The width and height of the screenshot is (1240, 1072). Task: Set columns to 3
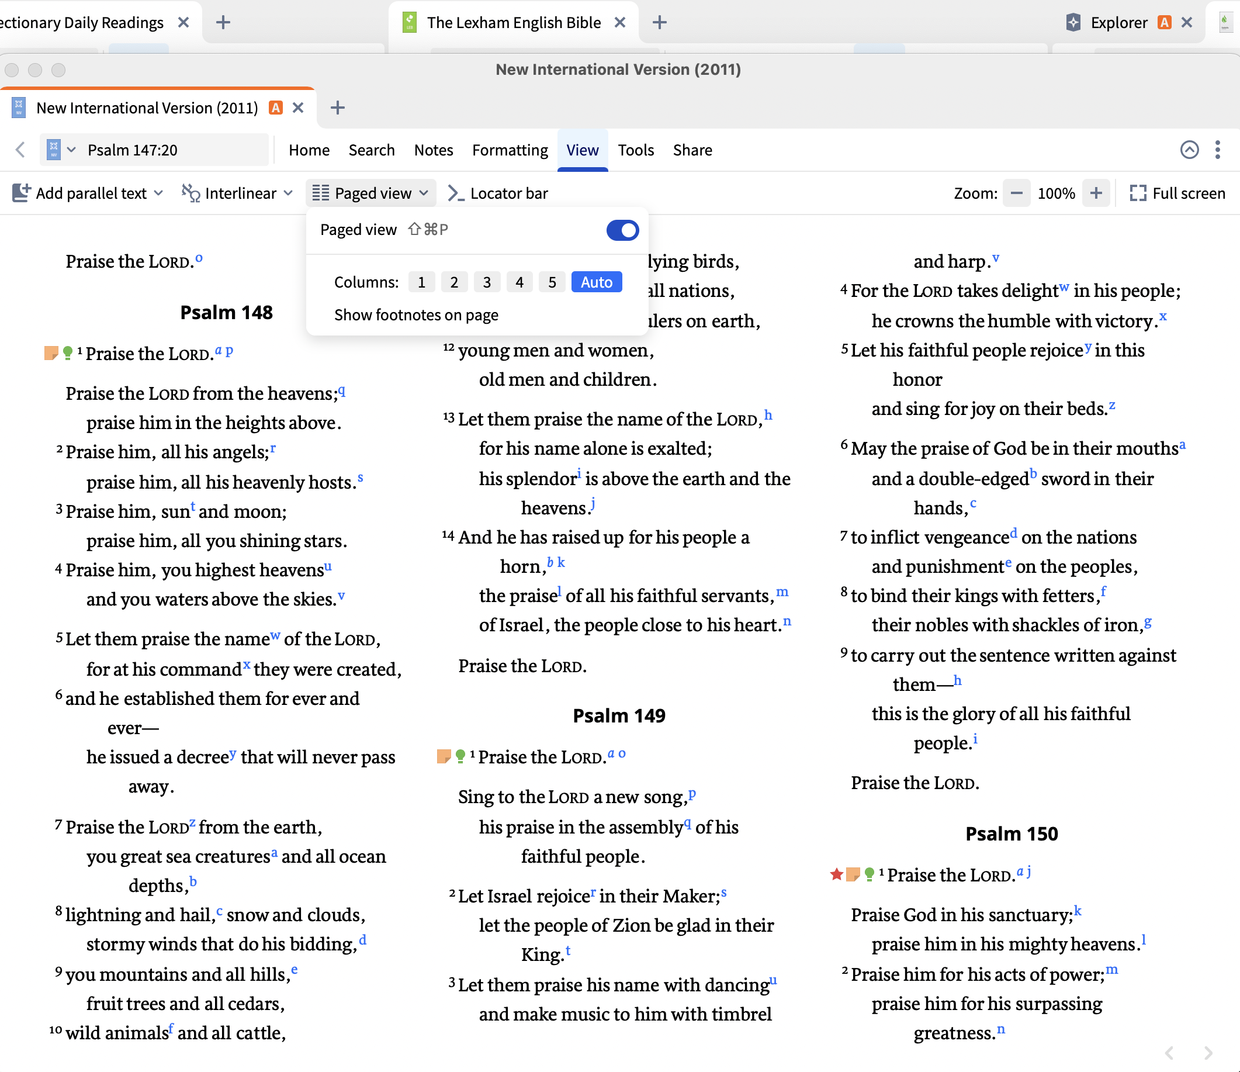(487, 282)
